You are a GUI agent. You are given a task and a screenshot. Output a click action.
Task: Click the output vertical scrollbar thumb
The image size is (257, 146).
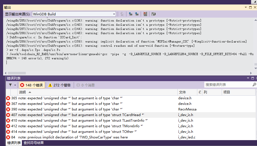[x=256, y=64]
